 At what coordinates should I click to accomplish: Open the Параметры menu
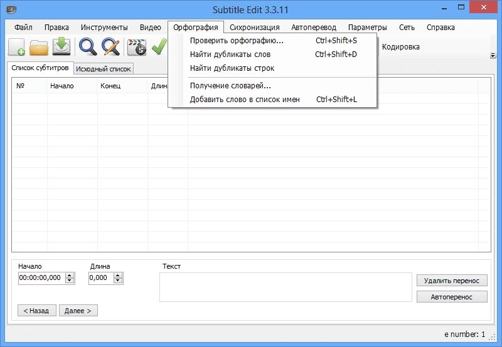pyautogui.click(x=368, y=28)
